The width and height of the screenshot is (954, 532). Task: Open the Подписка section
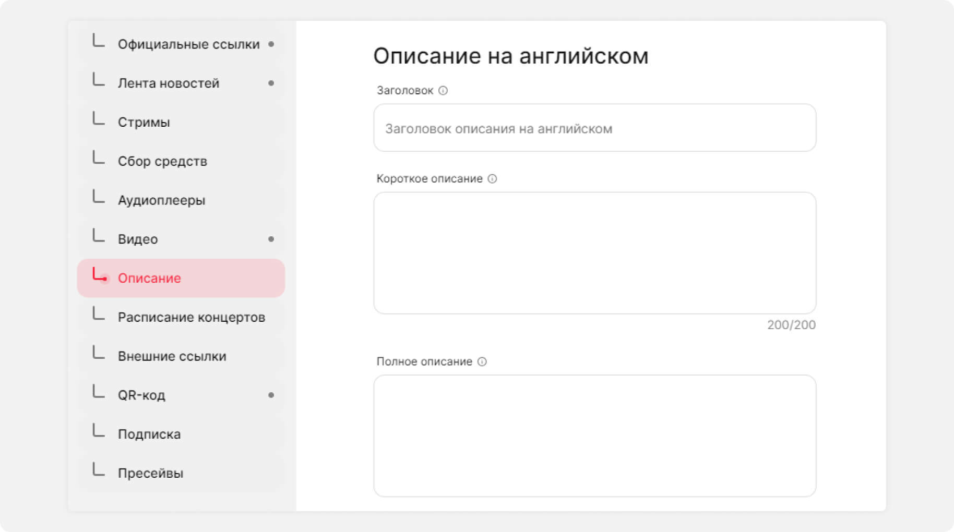pyautogui.click(x=149, y=434)
